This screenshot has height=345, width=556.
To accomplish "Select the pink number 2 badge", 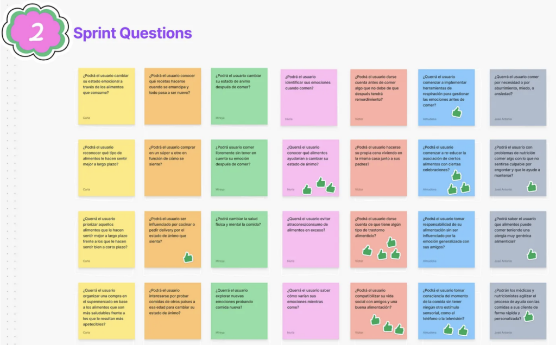I will [x=36, y=32].
